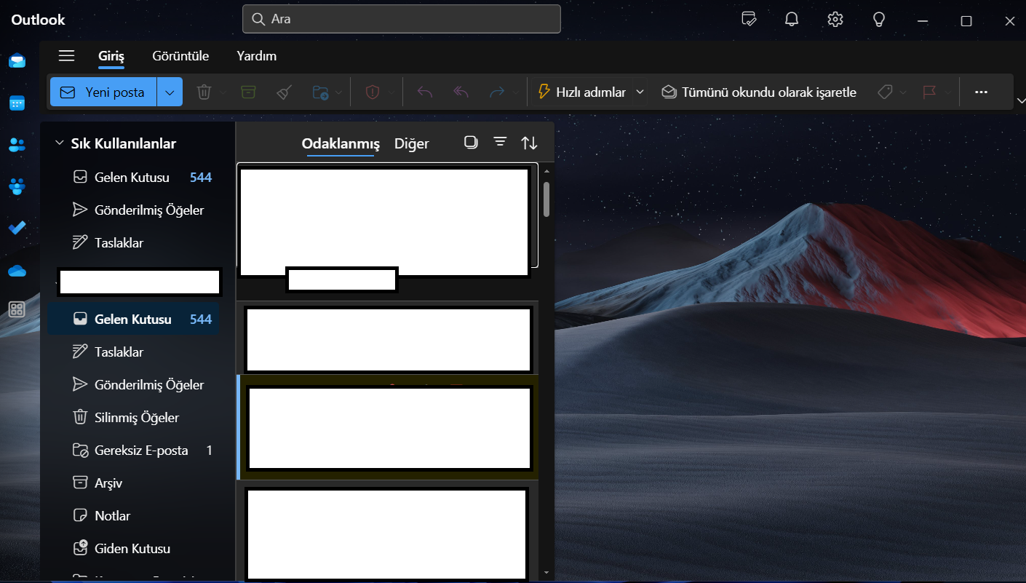Select the Diğer inbox tab
1026x583 pixels.
click(x=412, y=143)
